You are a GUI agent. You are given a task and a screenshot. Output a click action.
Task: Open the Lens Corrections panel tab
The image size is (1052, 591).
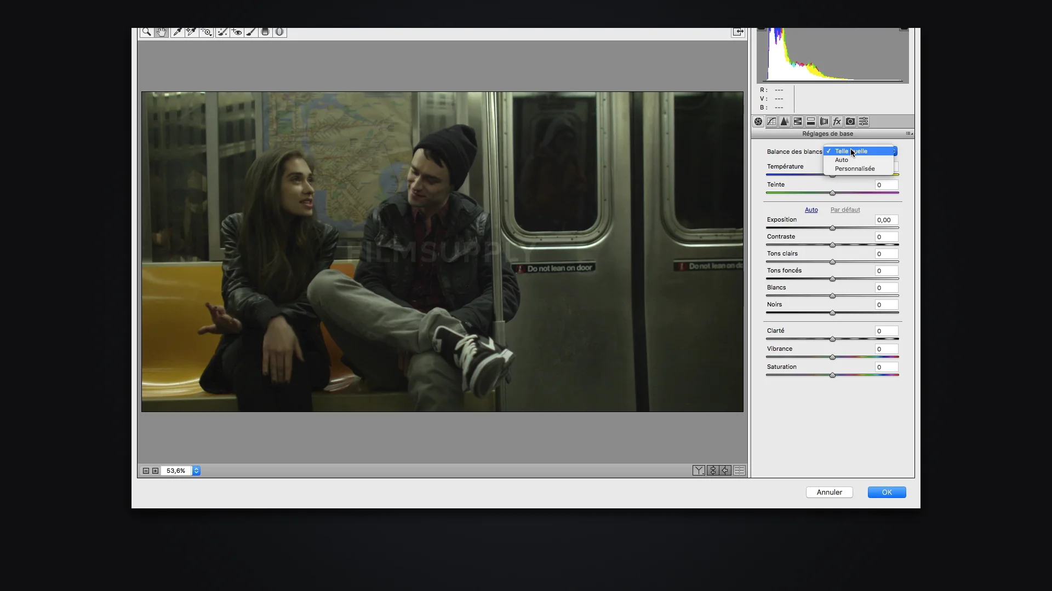824,121
